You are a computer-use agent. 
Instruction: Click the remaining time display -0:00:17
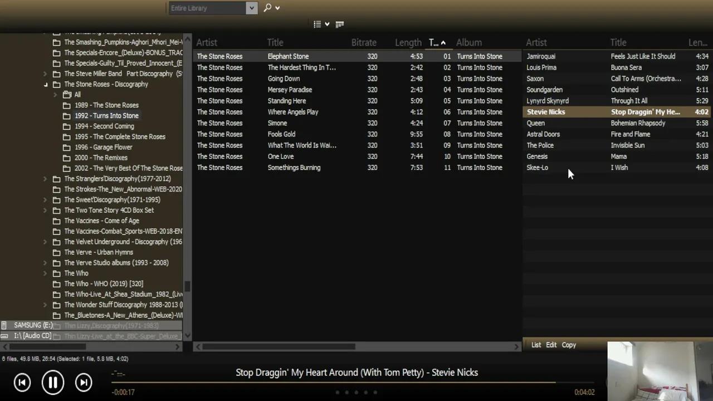[123, 392]
